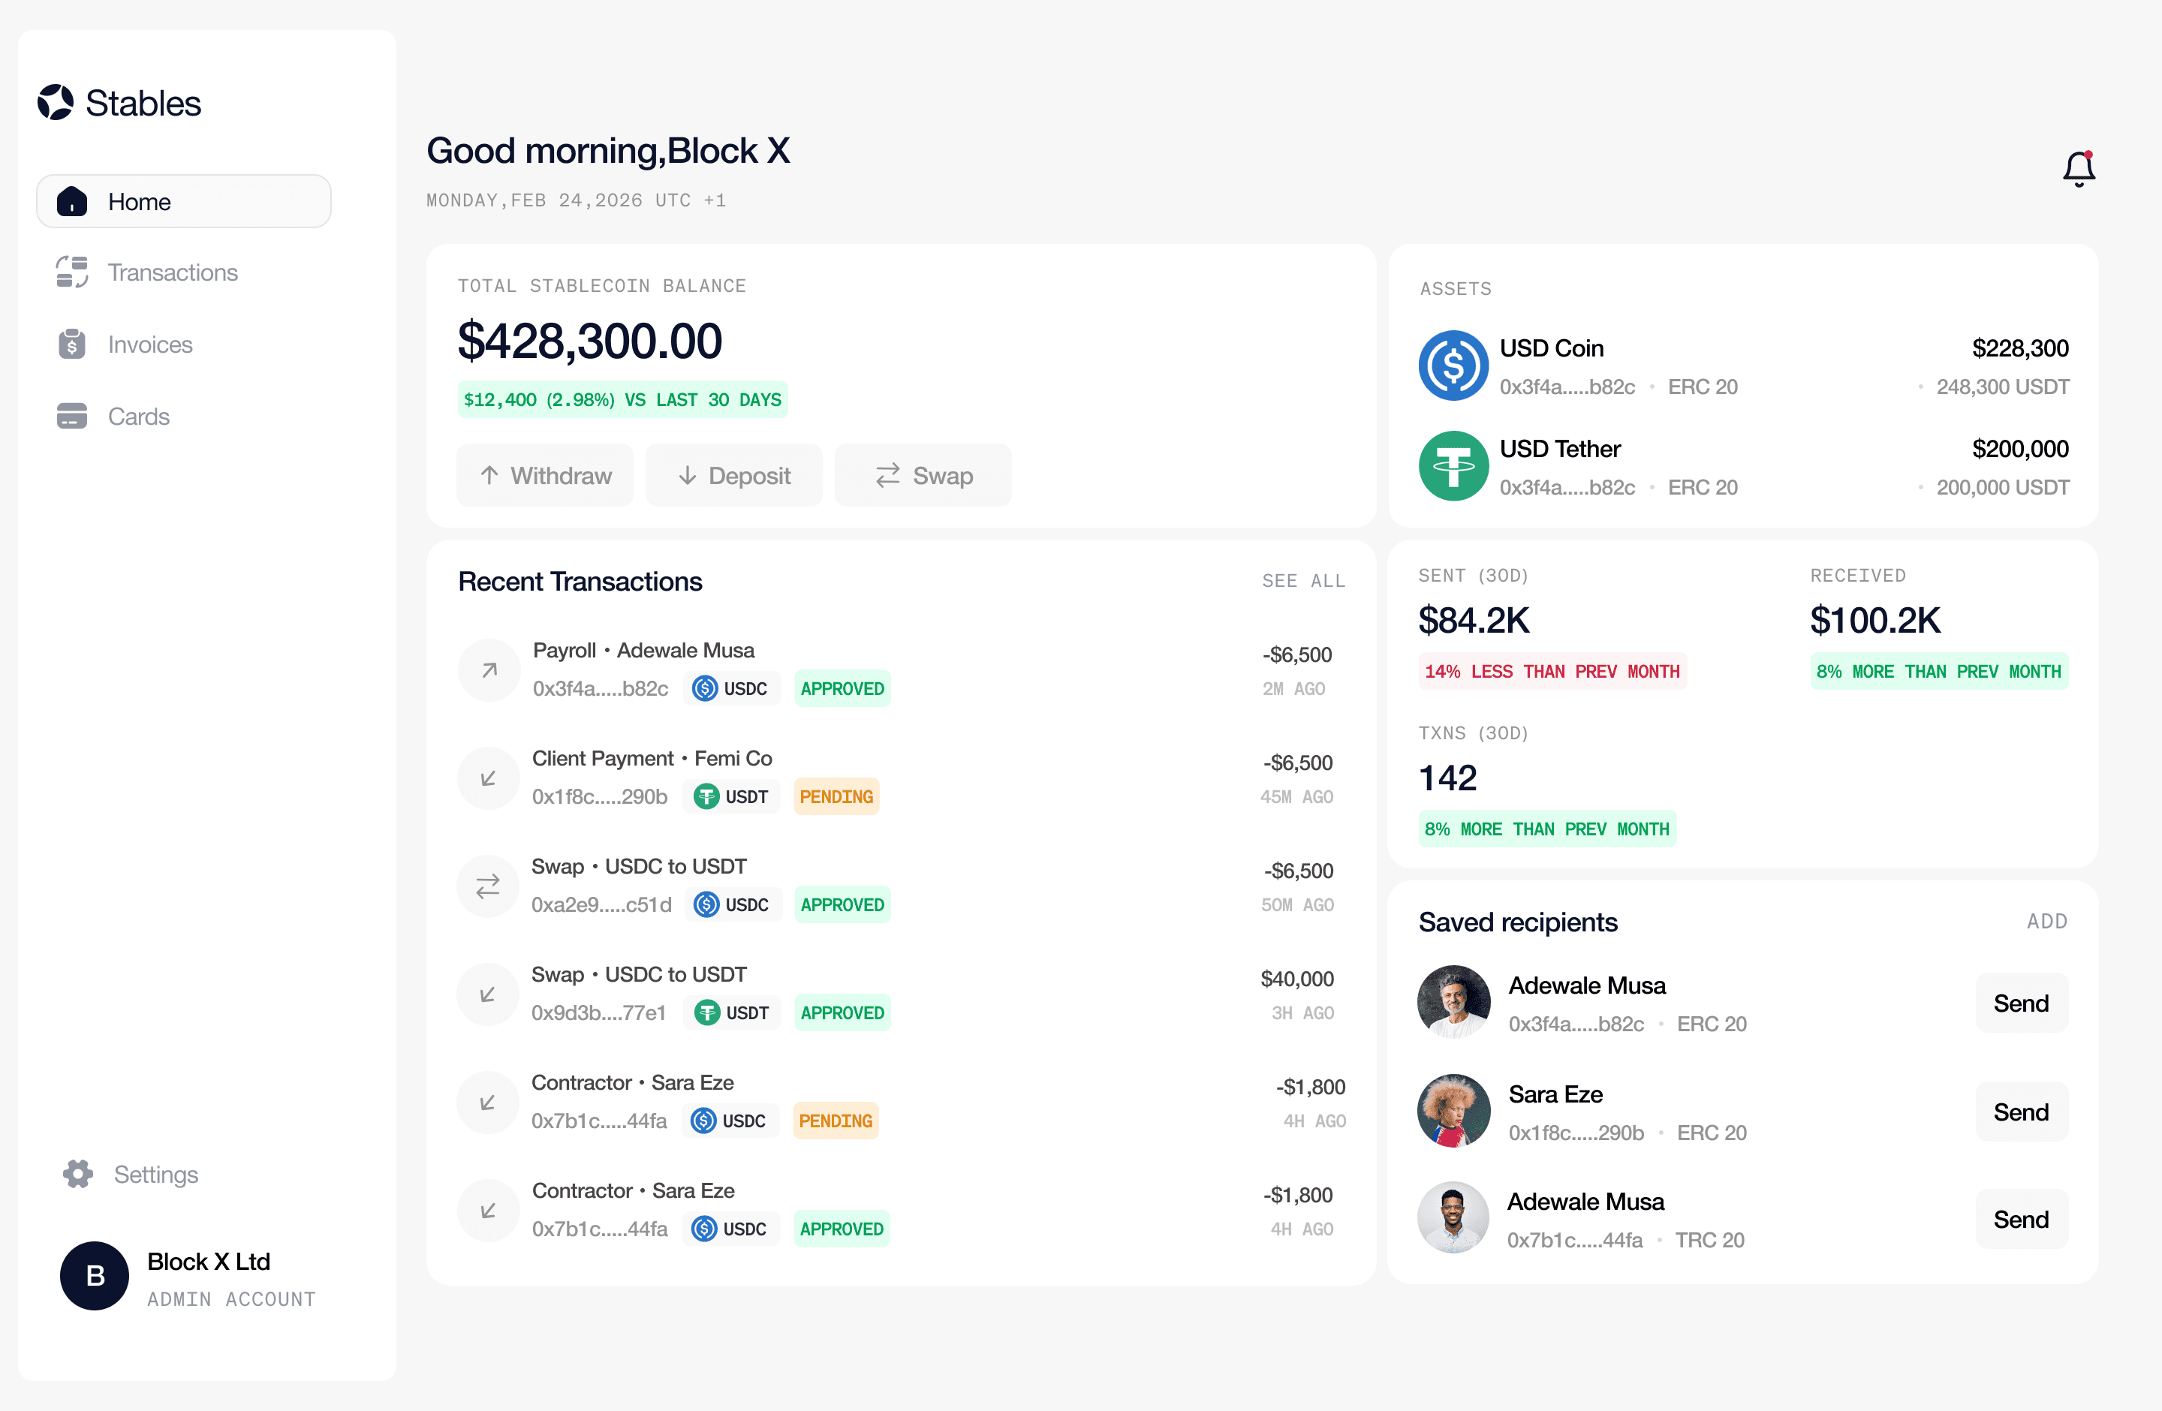Click the Payroll outgoing arrow icon
Screen dimensions: 2162x1411
489,670
